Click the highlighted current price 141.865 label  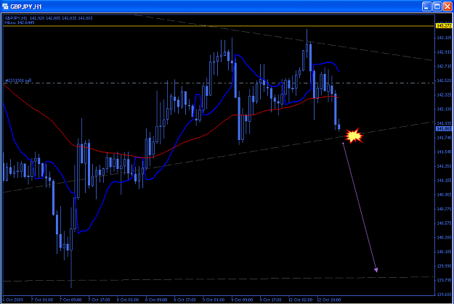444,128
